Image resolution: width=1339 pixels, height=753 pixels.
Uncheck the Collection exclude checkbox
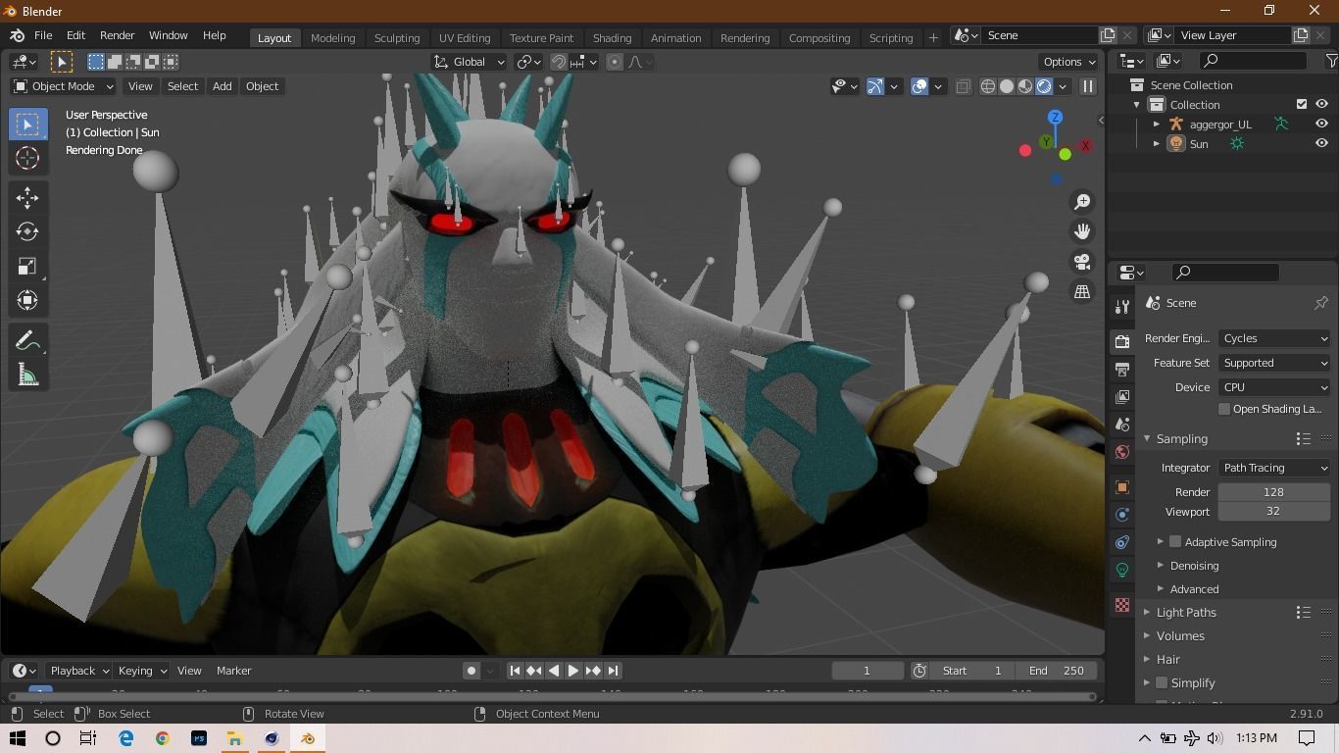tap(1302, 104)
